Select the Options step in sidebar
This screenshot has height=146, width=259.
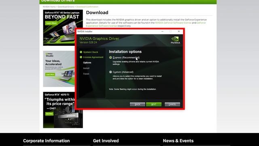pos(87,63)
